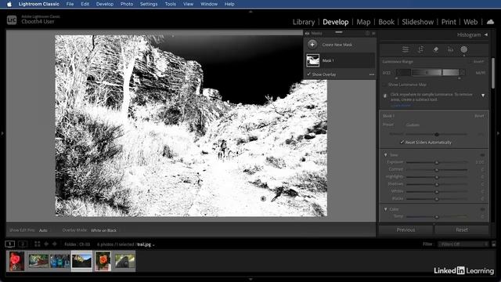This screenshot has height=282, width=501.
Task: Select the red rose first filmstrip thumbnail
Action: pyautogui.click(x=16, y=261)
